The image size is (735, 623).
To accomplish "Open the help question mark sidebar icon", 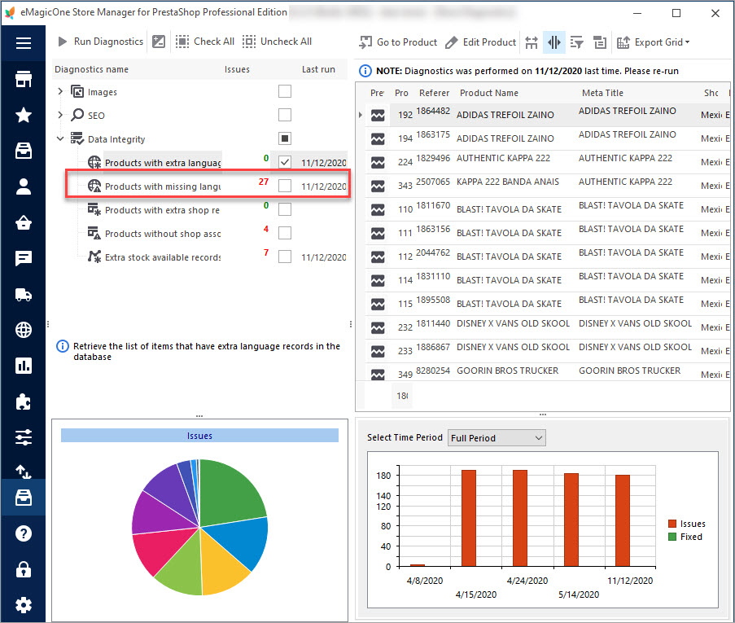I will (x=24, y=533).
